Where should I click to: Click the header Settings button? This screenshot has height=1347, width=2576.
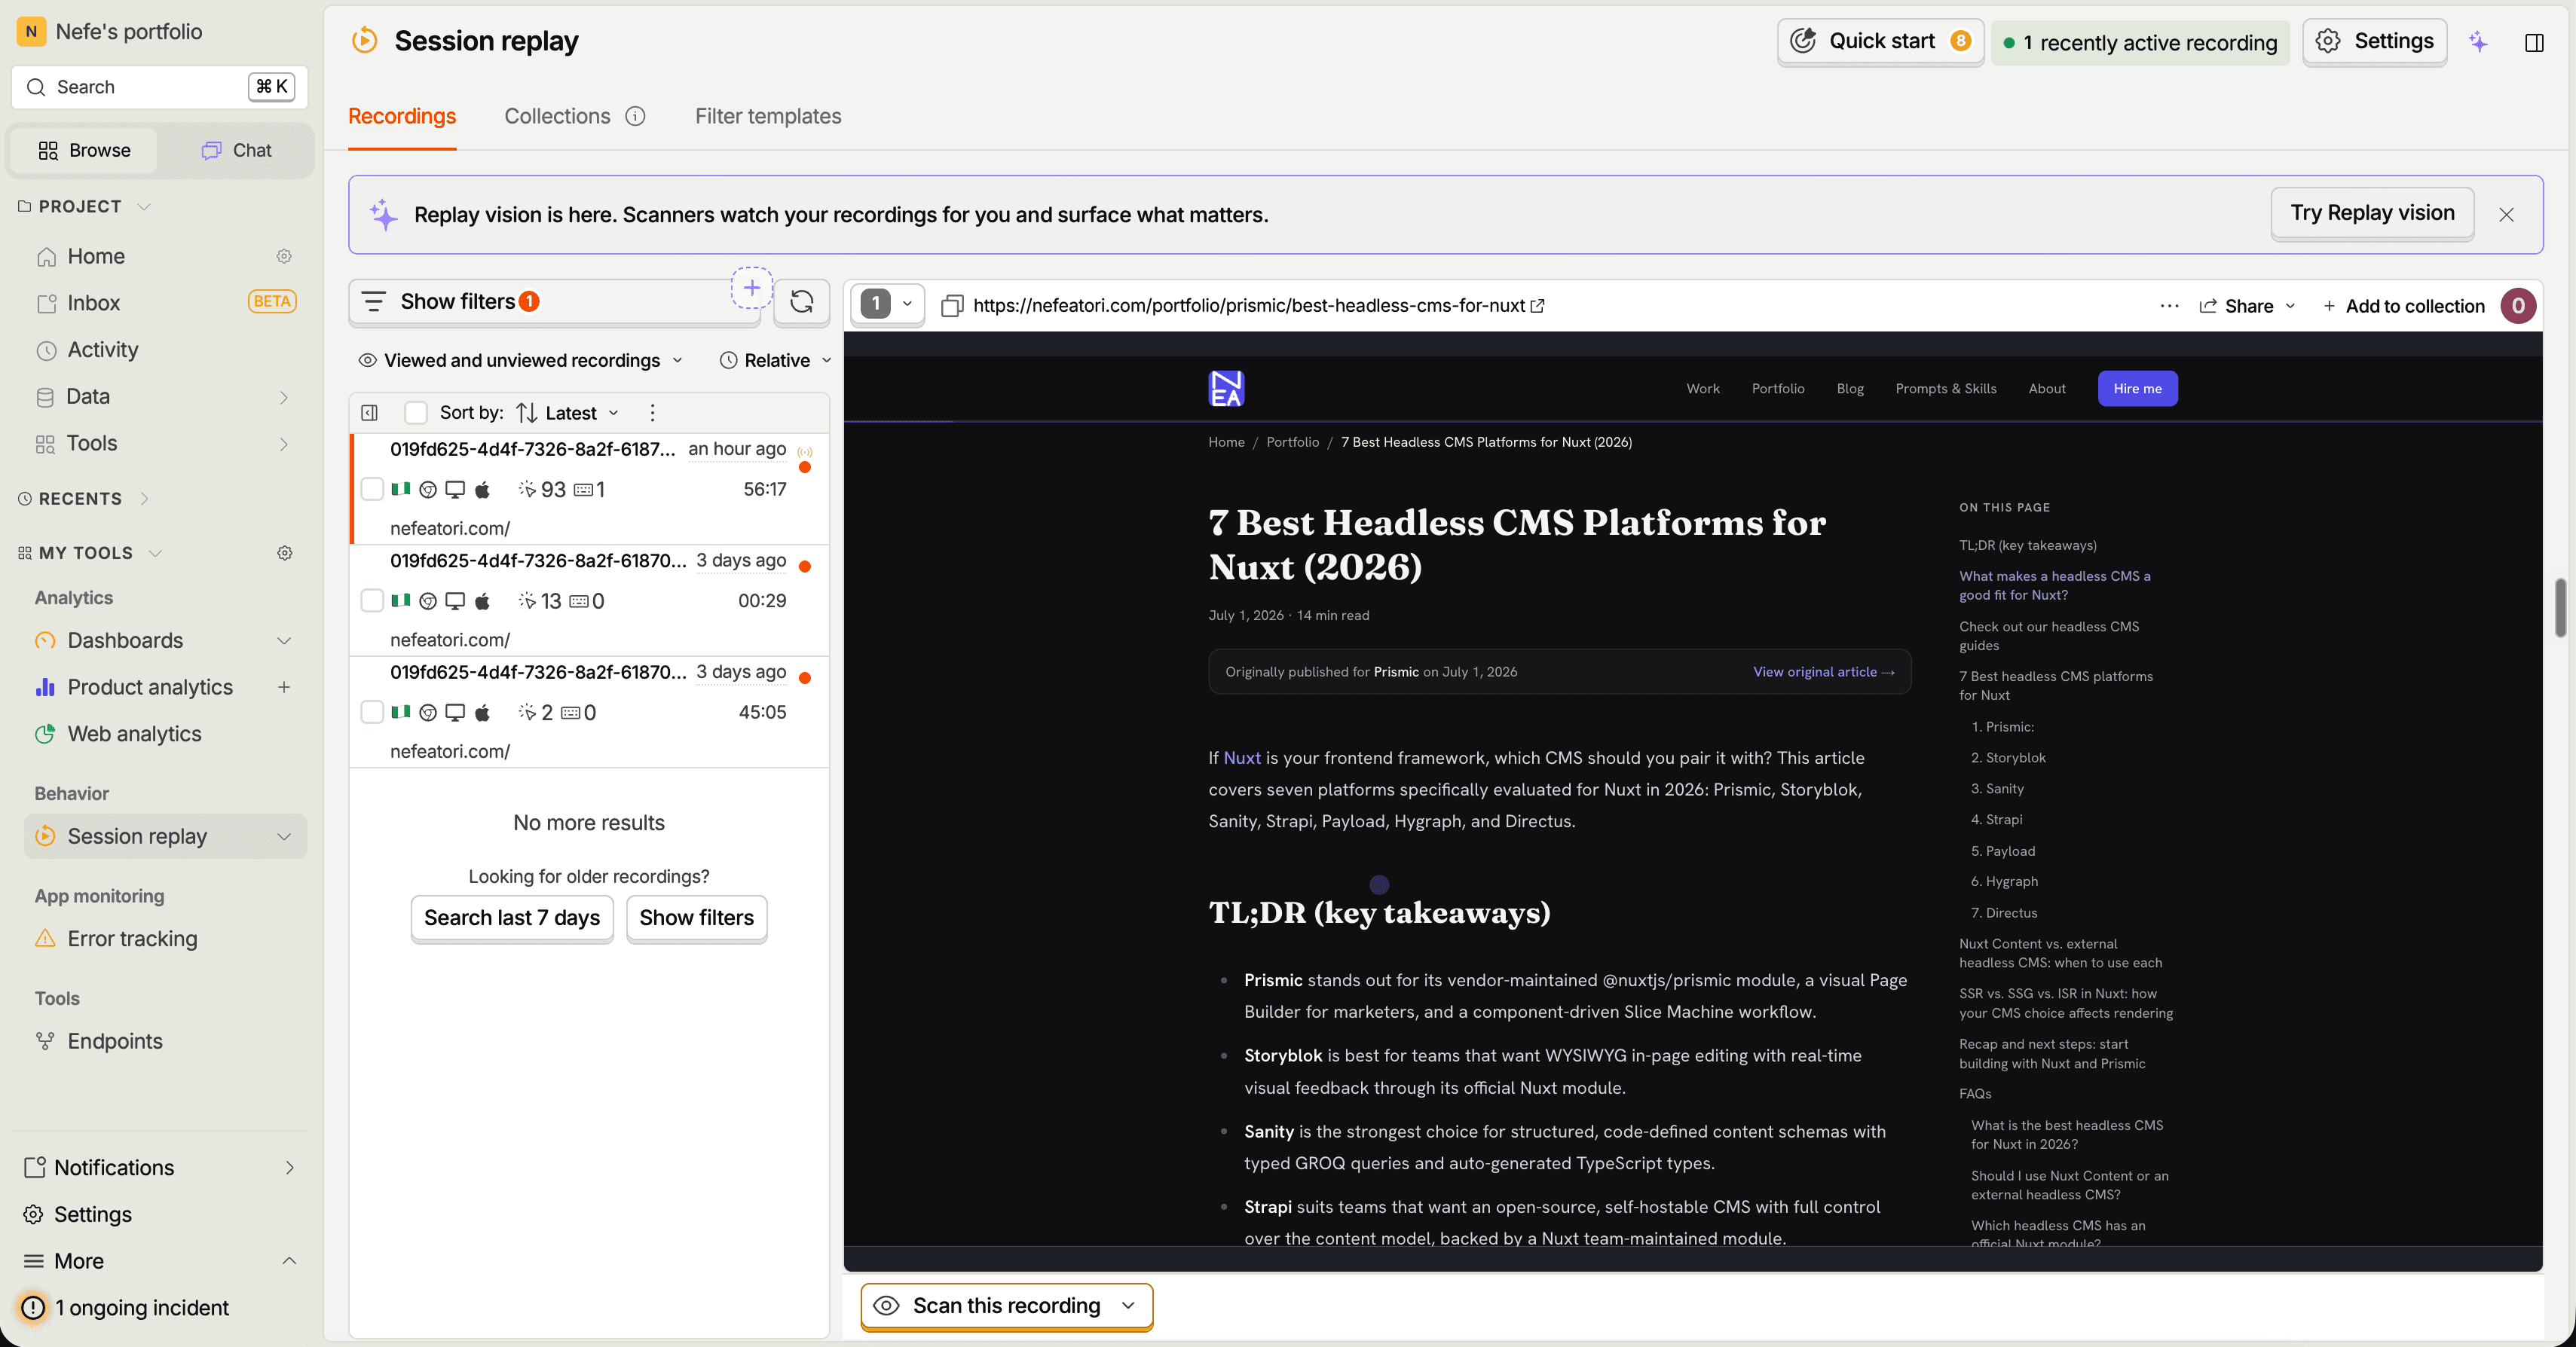click(x=2374, y=41)
